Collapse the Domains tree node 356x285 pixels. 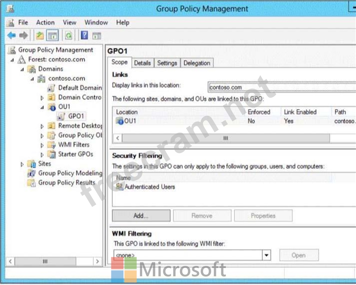pyautogui.click(x=22, y=69)
